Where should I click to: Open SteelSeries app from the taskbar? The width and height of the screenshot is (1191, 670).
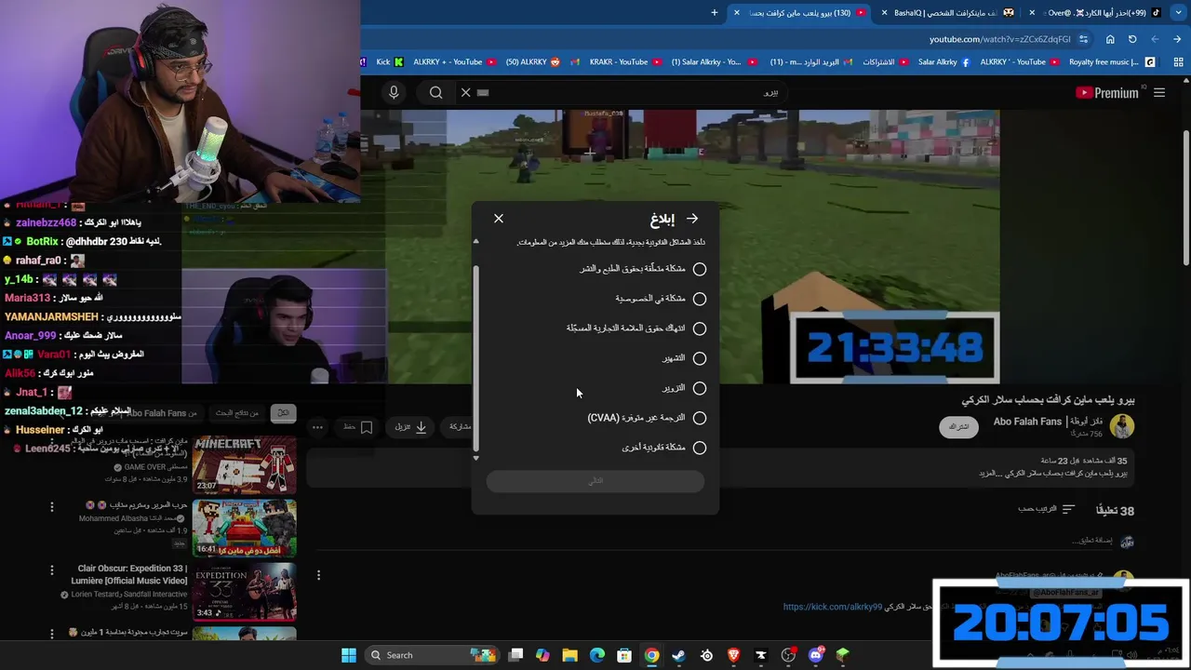[706, 655]
